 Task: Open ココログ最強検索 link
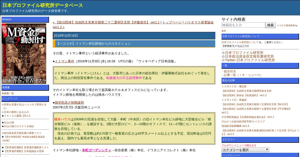(285, 25)
